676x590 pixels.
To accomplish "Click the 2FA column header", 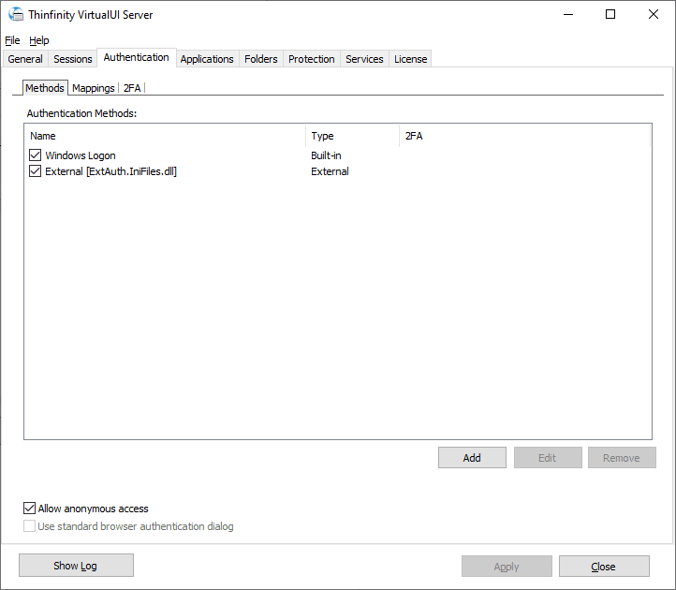I will point(524,136).
